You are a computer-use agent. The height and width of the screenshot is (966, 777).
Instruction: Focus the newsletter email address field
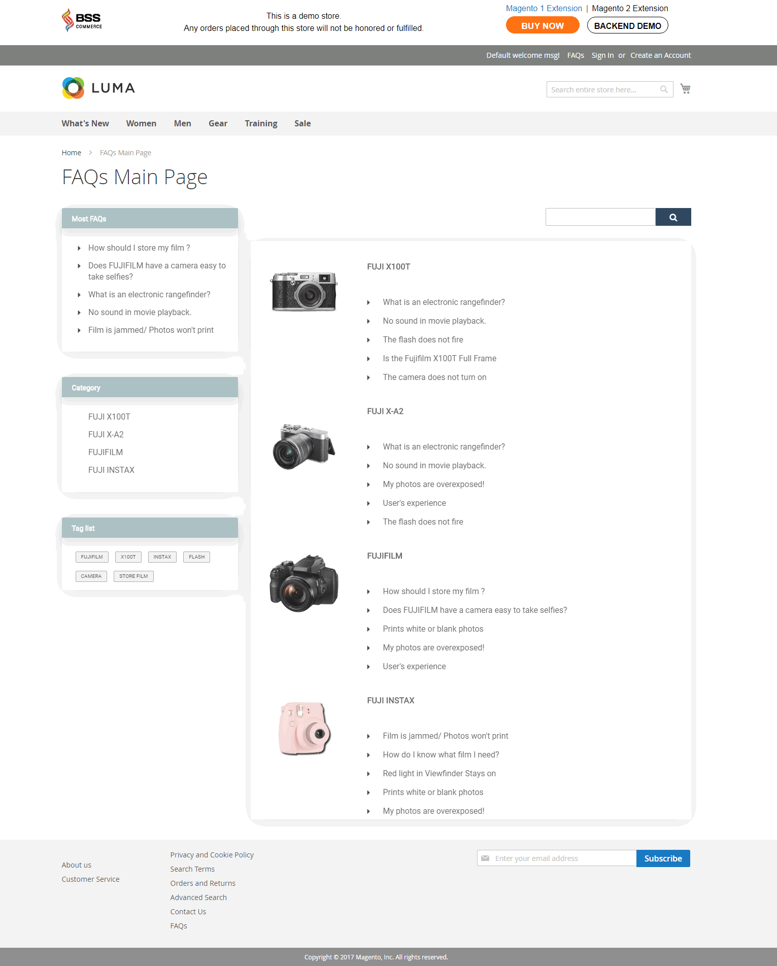pyautogui.click(x=557, y=858)
